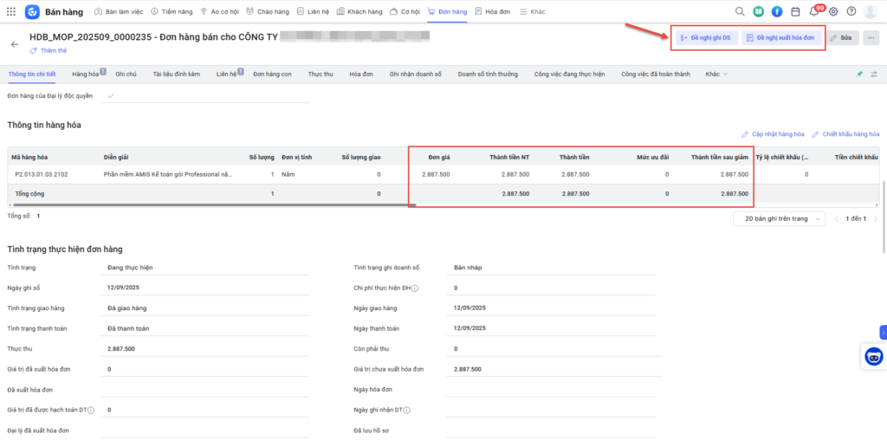The height and width of the screenshot is (440, 887).
Task: Open the chatbot assistant icon
Action: tap(874, 356)
